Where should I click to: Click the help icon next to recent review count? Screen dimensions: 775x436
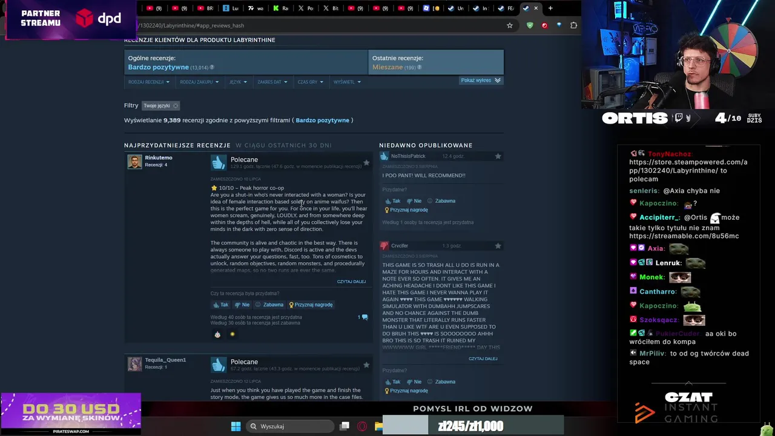[419, 67]
